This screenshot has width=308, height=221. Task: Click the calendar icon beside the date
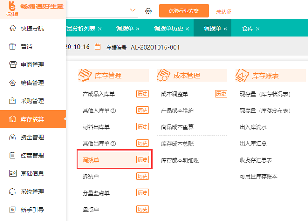point(98,47)
